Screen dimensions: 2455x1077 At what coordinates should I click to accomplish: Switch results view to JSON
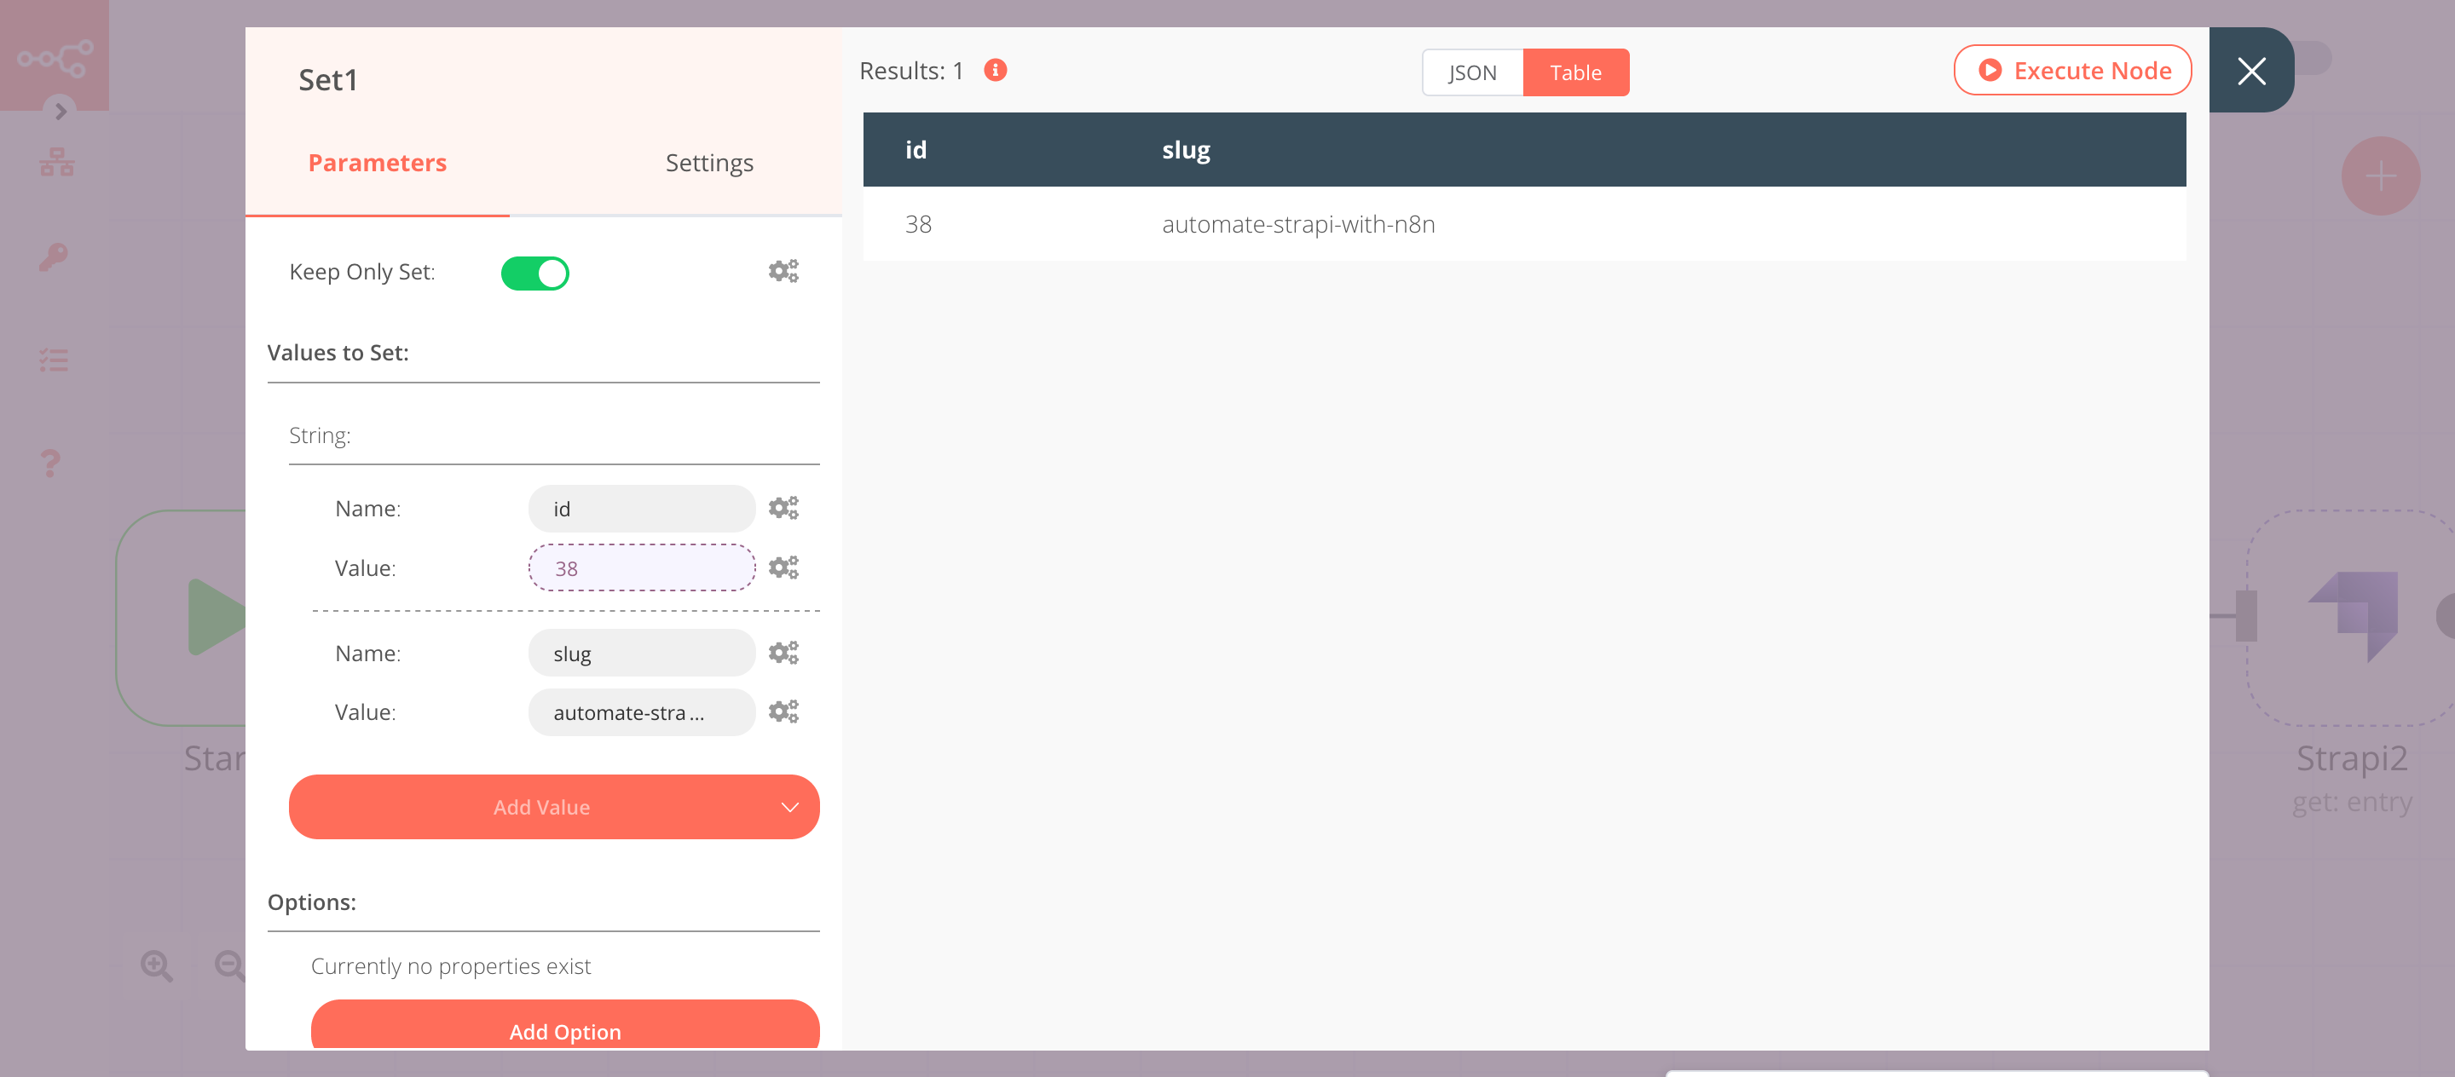[x=1471, y=72]
